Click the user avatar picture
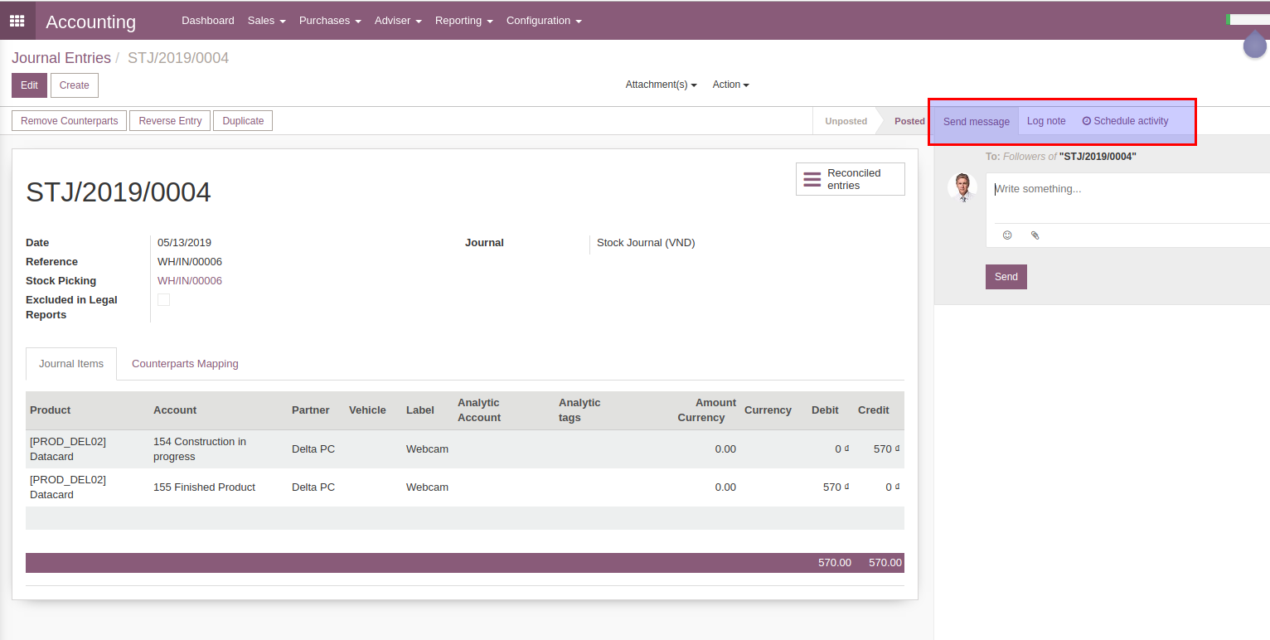 tap(962, 187)
